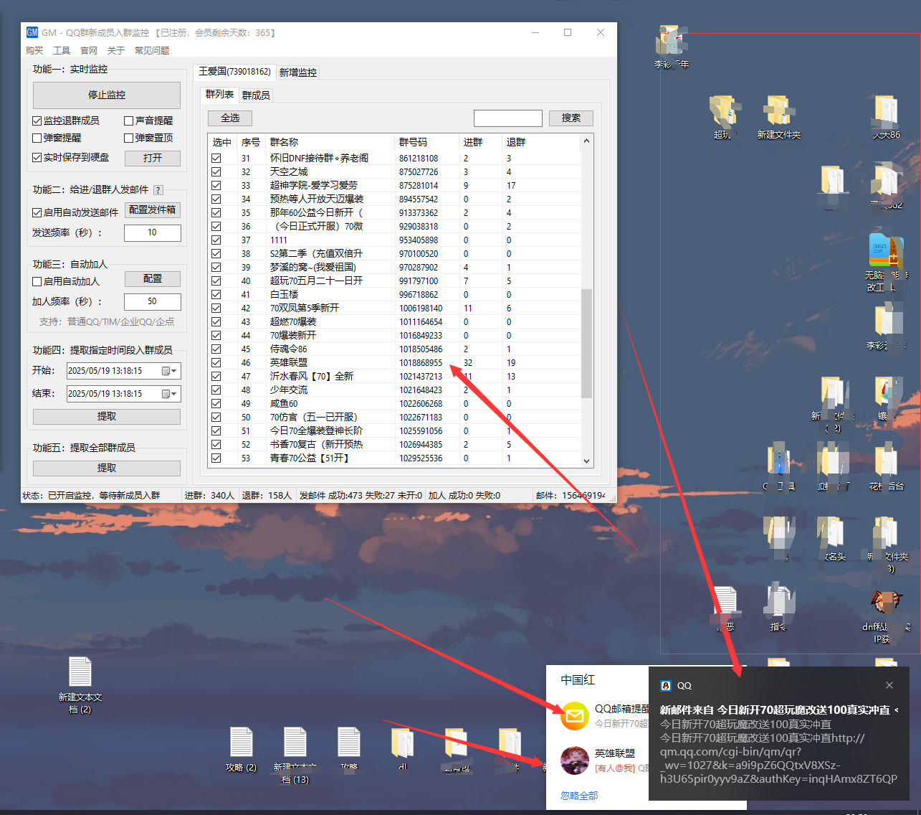
Task: Click 提取 under 功能四
Action: coord(107,416)
